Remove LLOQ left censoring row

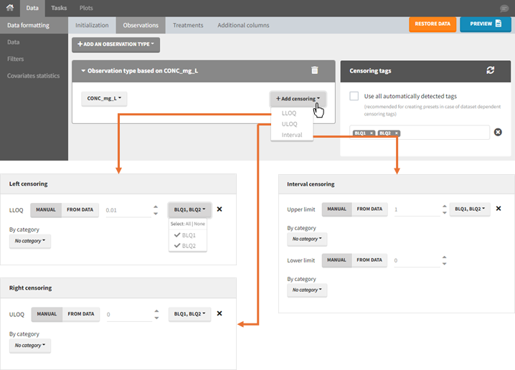coord(219,209)
